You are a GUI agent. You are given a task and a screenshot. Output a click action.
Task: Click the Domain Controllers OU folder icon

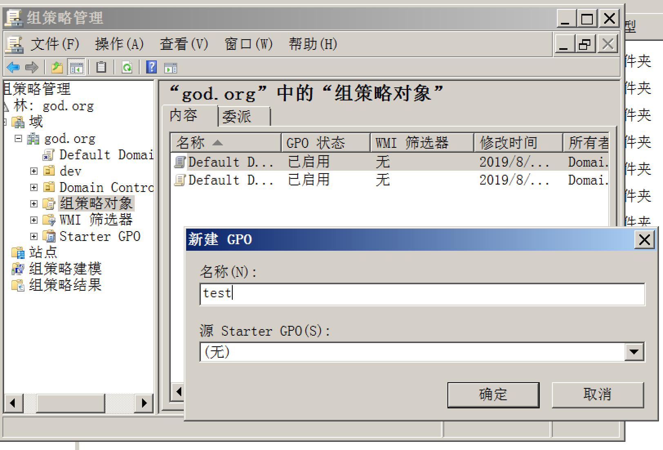(49, 187)
